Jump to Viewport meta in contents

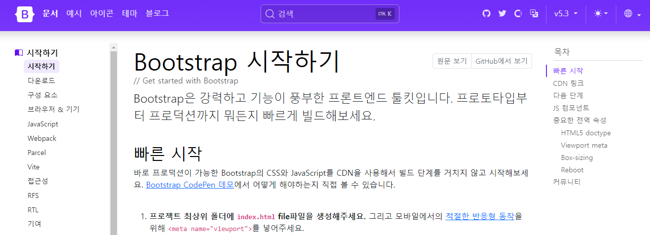point(584,145)
